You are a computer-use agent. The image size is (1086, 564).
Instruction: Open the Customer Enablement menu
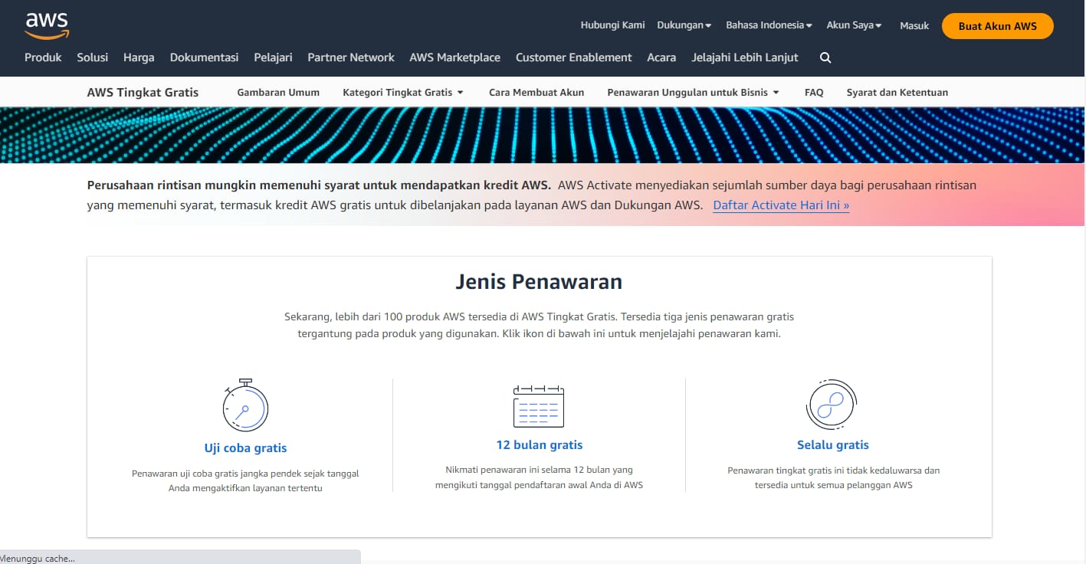point(573,57)
